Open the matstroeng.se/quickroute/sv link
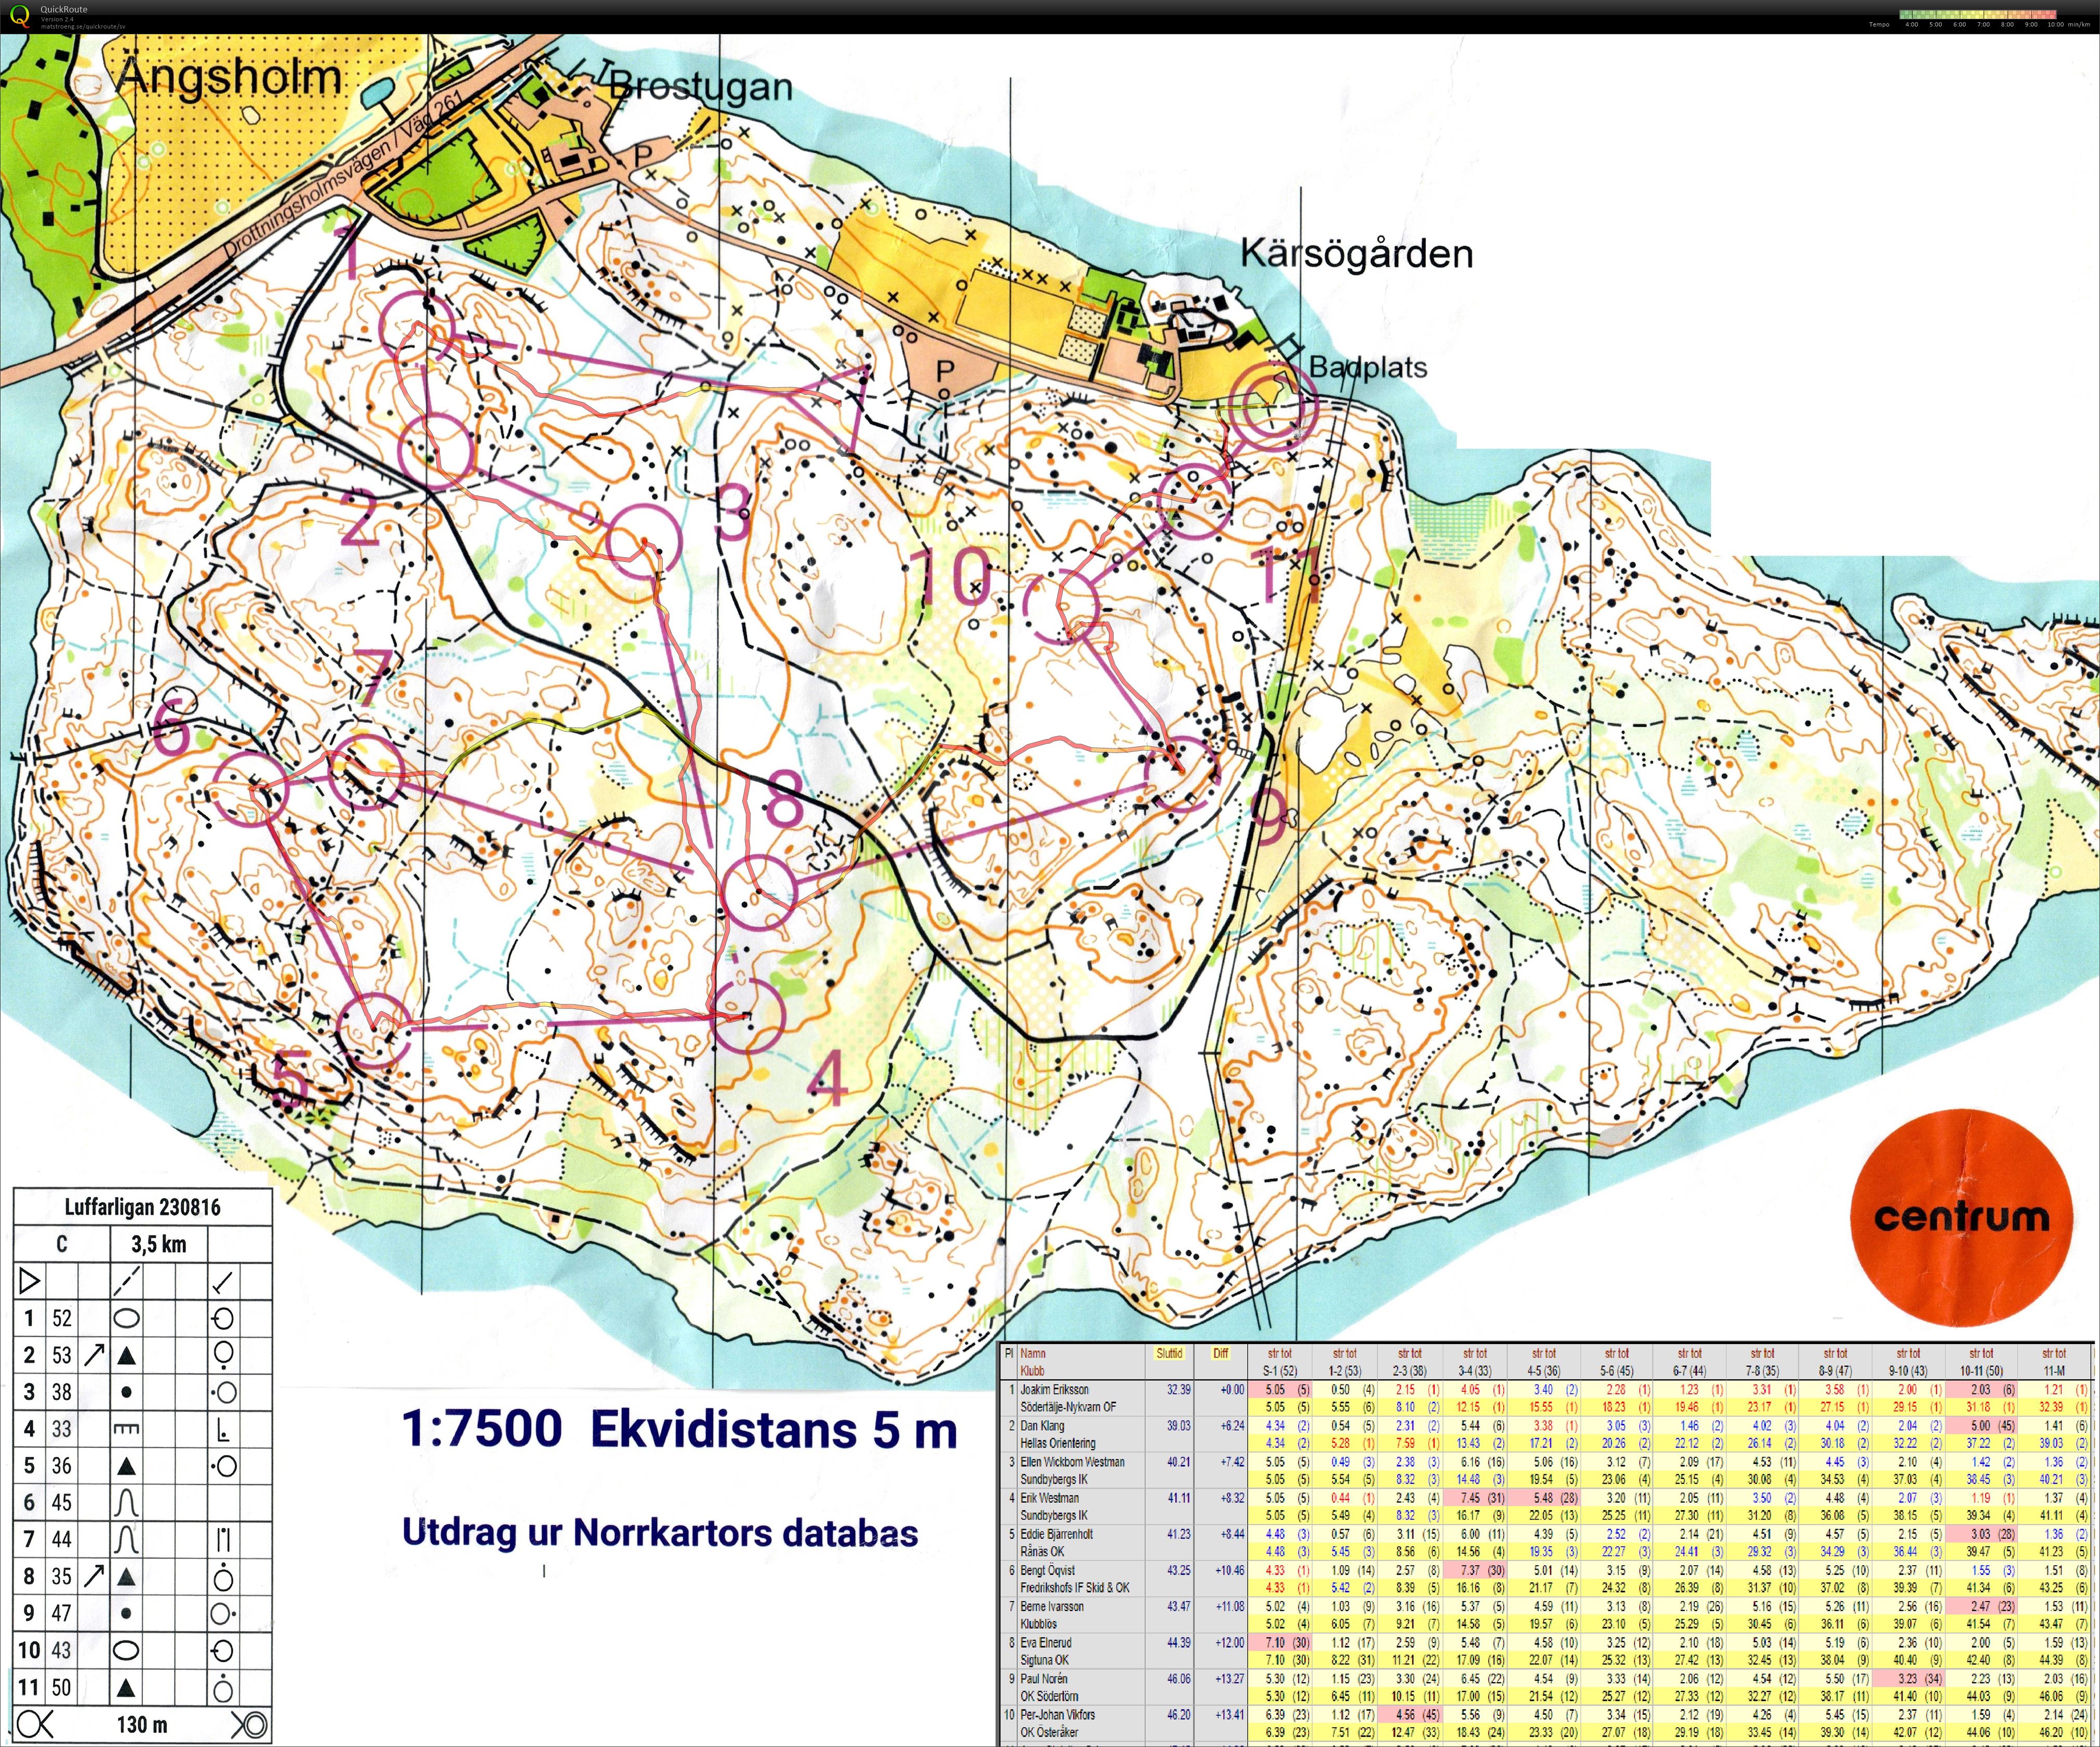The height and width of the screenshot is (1747, 2100). pyautogui.click(x=83, y=26)
